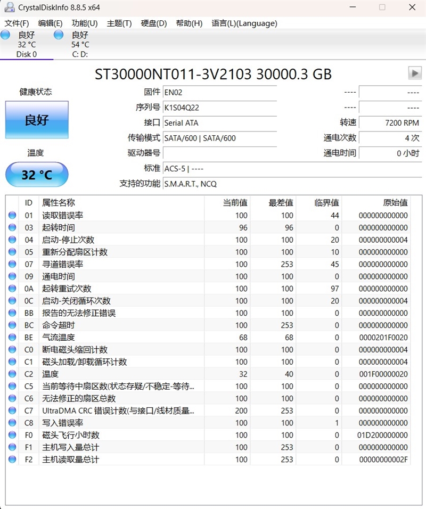Open the 功能(U) menu
The height and width of the screenshot is (509, 426).
pos(85,23)
